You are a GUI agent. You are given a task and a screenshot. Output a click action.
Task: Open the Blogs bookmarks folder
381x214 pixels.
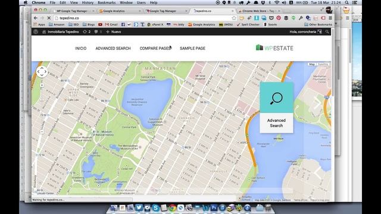pos(89,24)
